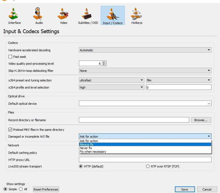Click Reset Preferences button
The width and height of the screenshot is (220, 193).
[46, 189]
